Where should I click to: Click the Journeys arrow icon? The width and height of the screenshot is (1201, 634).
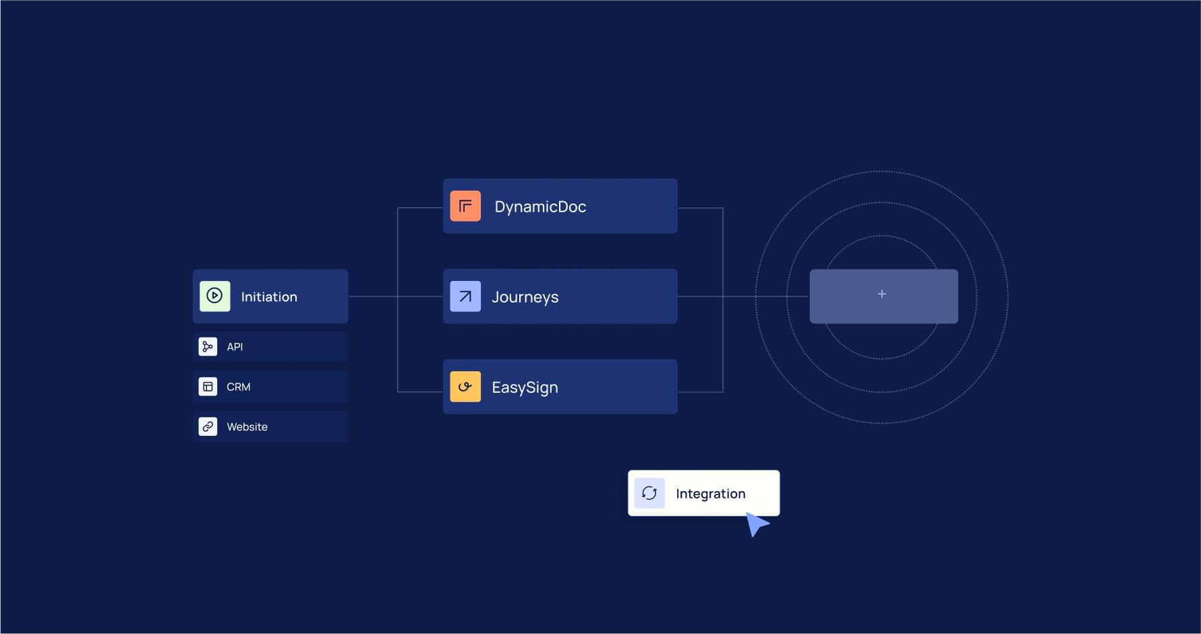[465, 296]
